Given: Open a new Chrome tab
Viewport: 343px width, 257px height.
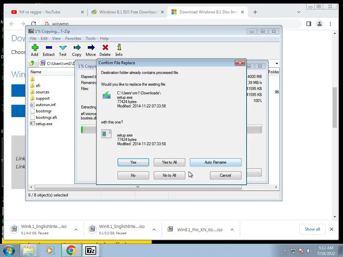Looking at the screenshot, I should [x=255, y=12].
